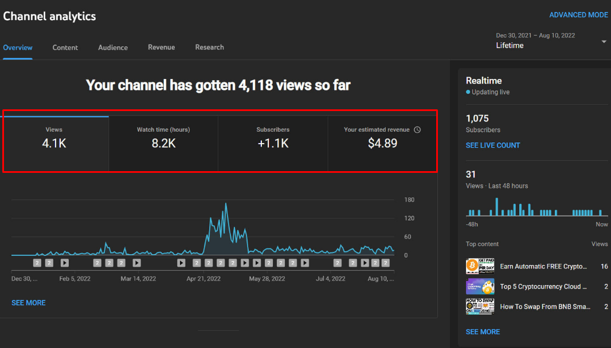Open the Revenue tab
This screenshot has height=348, width=611.
161,48
